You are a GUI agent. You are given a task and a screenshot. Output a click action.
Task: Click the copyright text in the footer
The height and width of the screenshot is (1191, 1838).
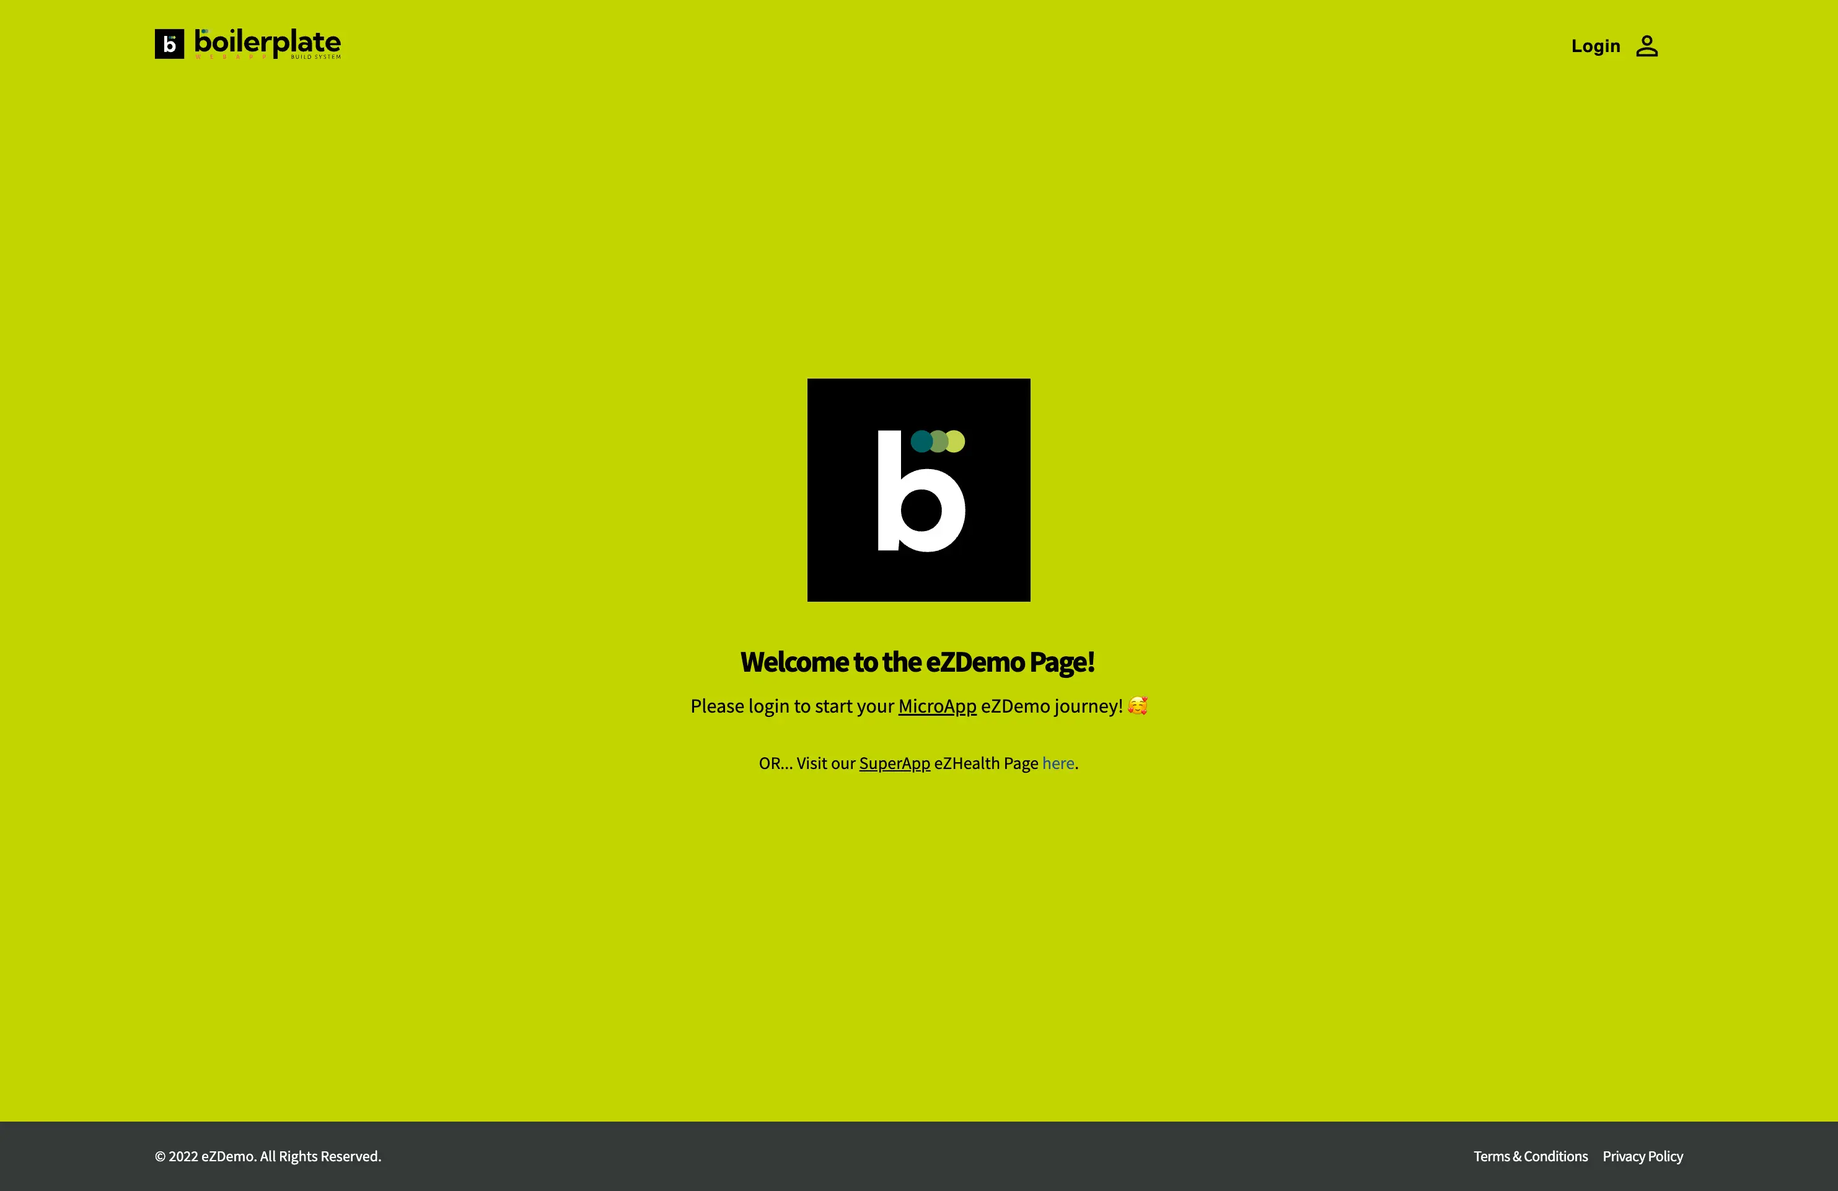[x=268, y=1156]
